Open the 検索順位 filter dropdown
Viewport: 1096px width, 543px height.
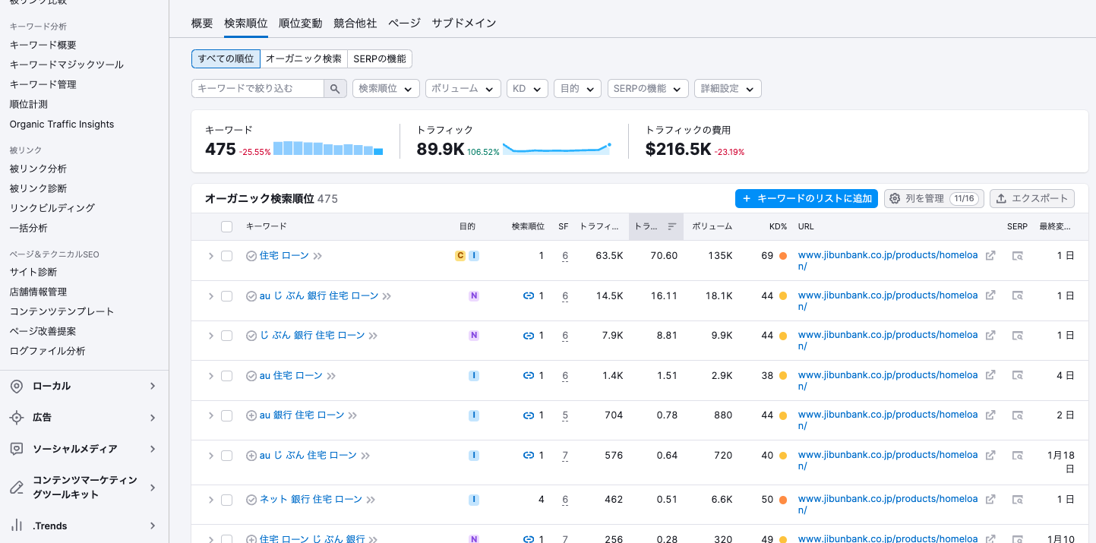pyautogui.click(x=386, y=89)
